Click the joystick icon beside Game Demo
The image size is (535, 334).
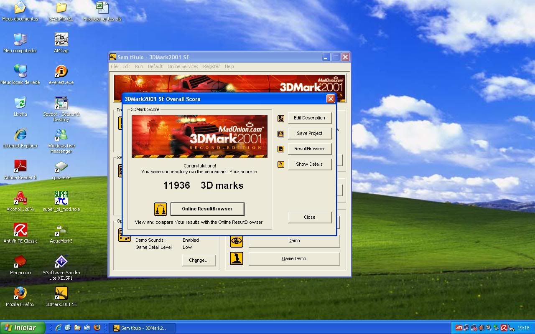click(237, 258)
